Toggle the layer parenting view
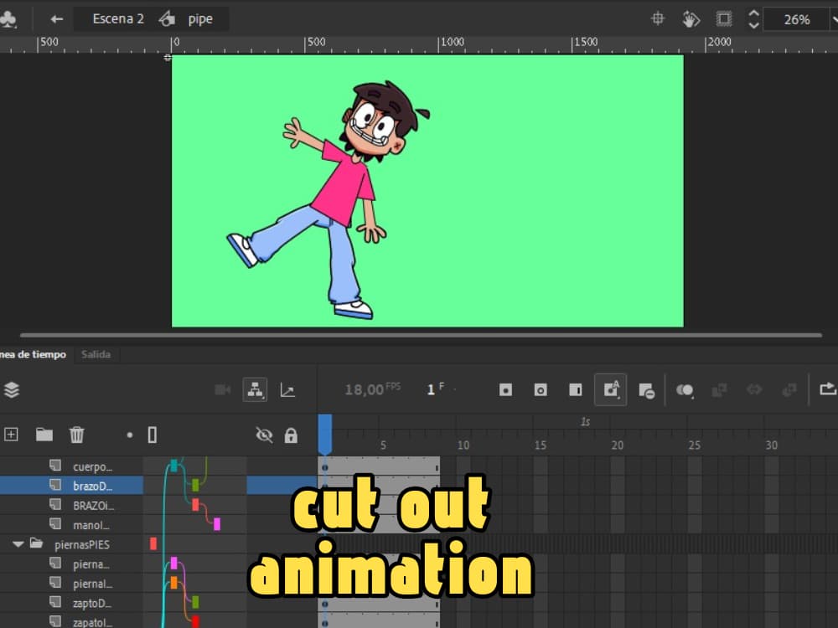The width and height of the screenshot is (838, 628). (x=255, y=390)
